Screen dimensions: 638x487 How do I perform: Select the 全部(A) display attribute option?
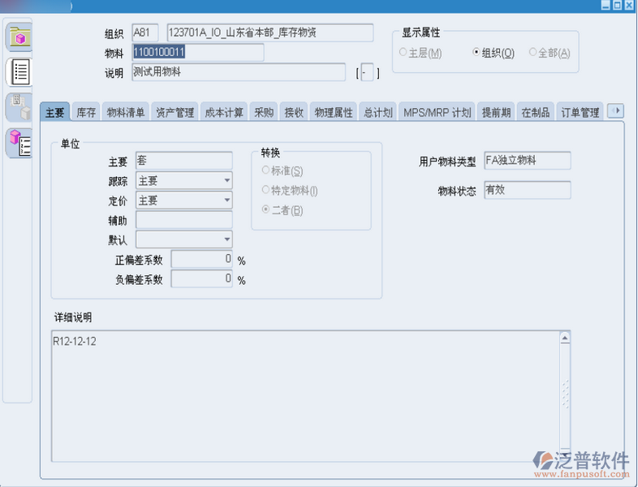coord(532,53)
